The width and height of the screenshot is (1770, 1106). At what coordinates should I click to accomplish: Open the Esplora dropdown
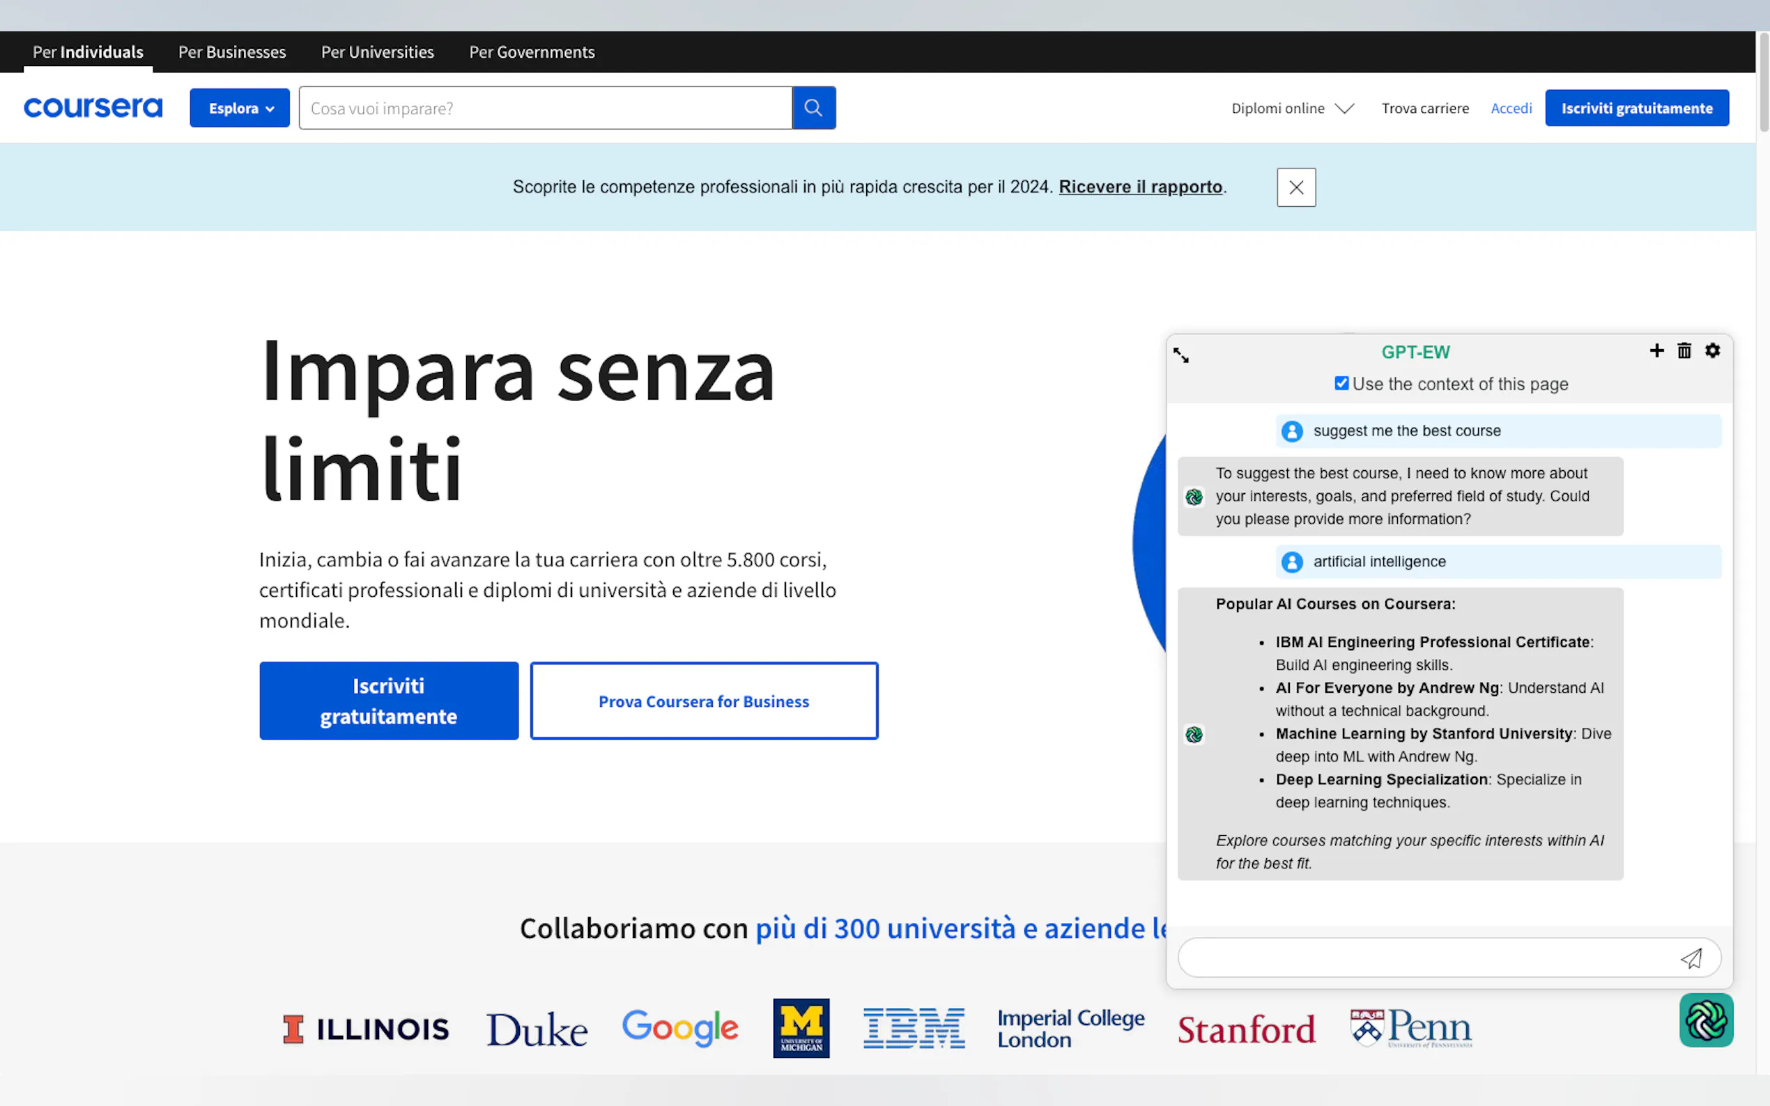pyautogui.click(x=240, y=108)
